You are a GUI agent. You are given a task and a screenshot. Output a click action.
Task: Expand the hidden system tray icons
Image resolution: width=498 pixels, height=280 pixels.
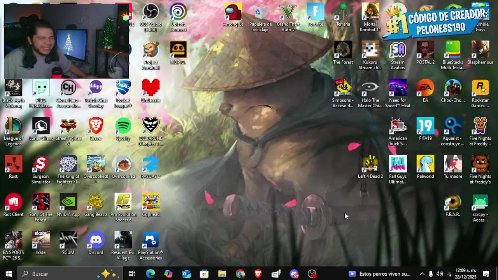tap(422, 274)
